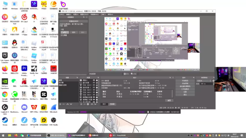Remove selected source with minus icon
Viewport: 246px width, 138px height.
click(x=84, y=104)
